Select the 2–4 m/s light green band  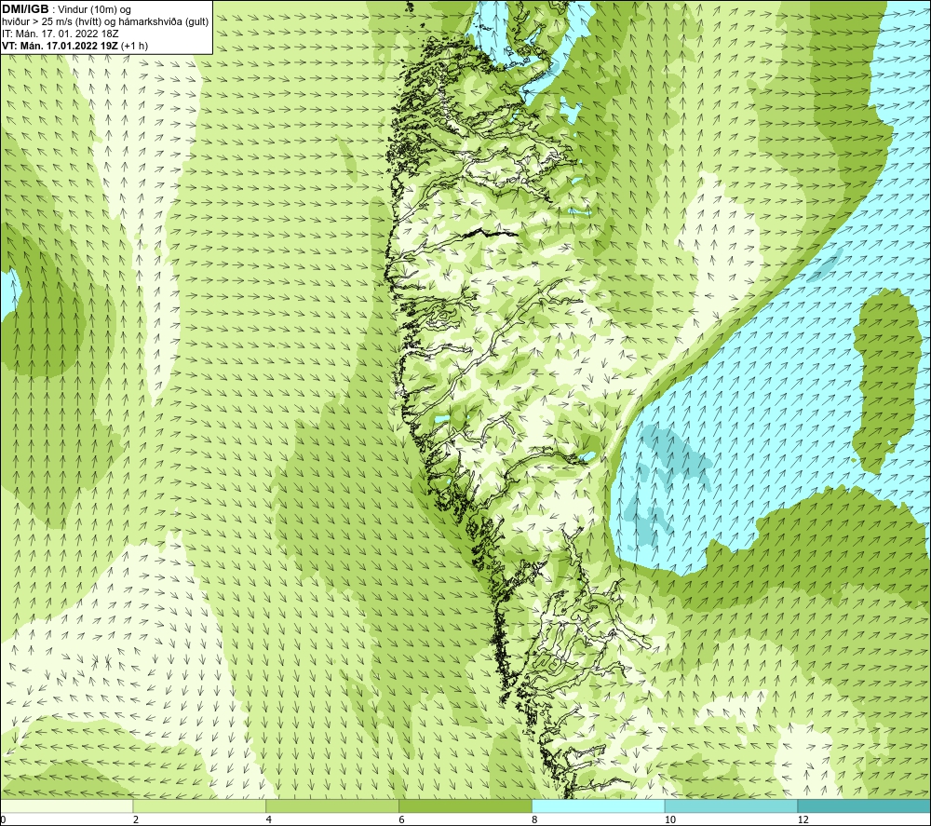click(x=199, y=806)
